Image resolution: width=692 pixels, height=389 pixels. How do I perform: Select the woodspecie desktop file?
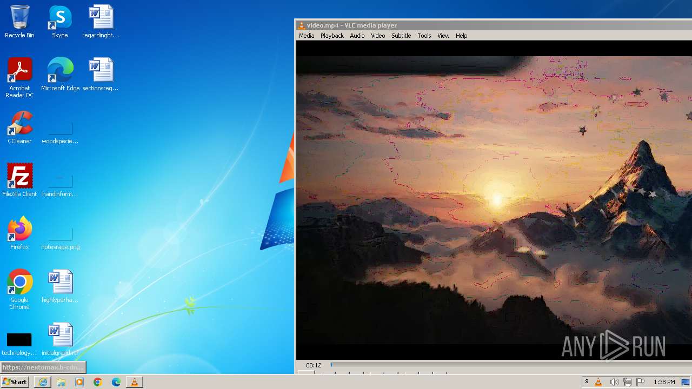(60, 133)
